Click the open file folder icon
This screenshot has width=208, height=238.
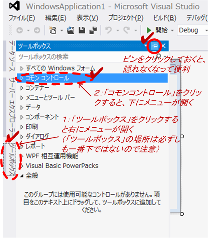[70, 30]
